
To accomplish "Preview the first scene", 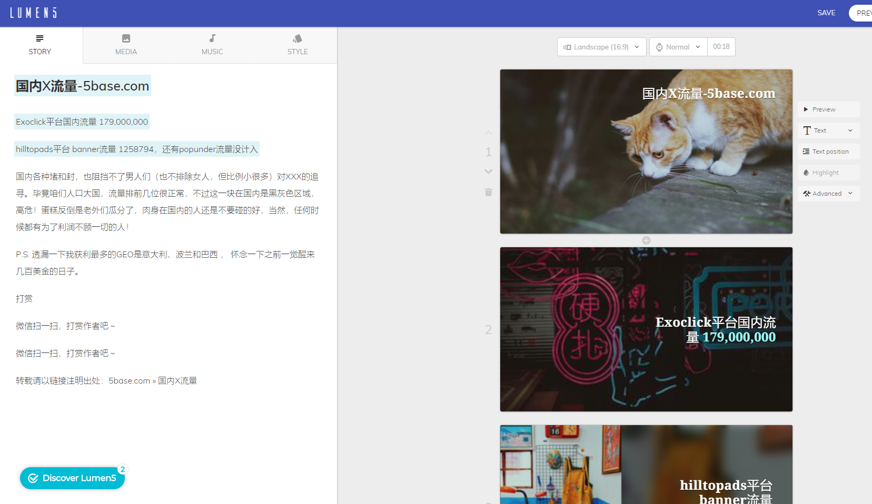I will click(828, 109).
